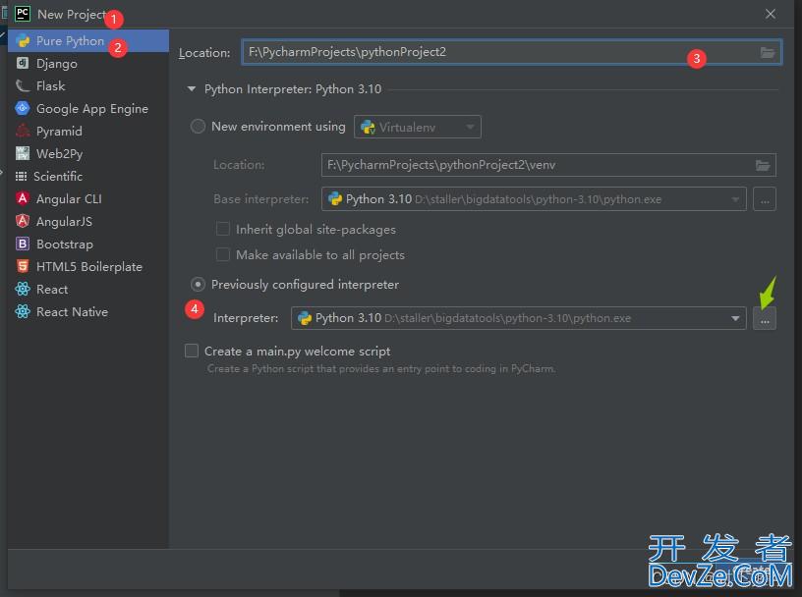Click Python icon in Base interpreter field
Image resolution: width=802 pixels, height=597 pixels.
point(335,198)
